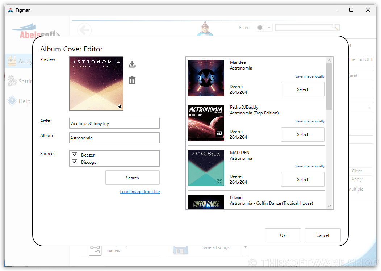Click the Cancel button
Image resolution: width=381 pixels, height=271 pixels.
point(323,235)
